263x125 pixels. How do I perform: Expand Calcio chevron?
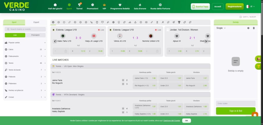tap(45, 50)
